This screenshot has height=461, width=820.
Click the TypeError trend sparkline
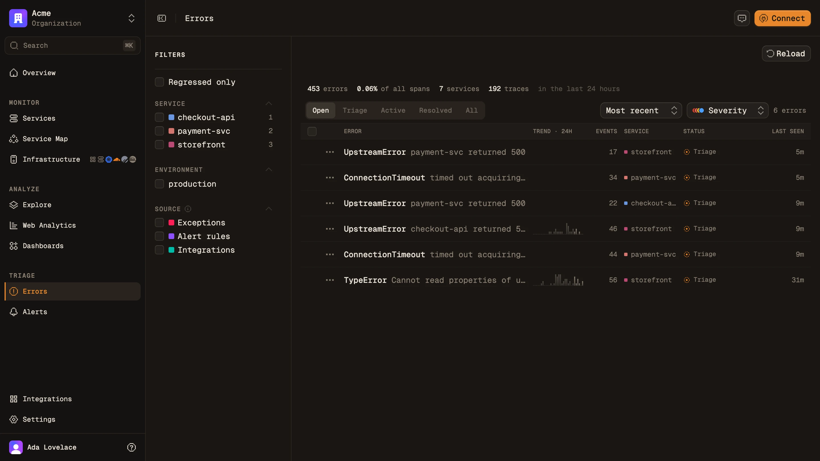558,280
